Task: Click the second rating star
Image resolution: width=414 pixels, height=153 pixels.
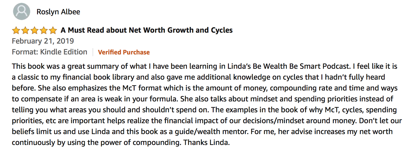Action: tap(25, 30)
